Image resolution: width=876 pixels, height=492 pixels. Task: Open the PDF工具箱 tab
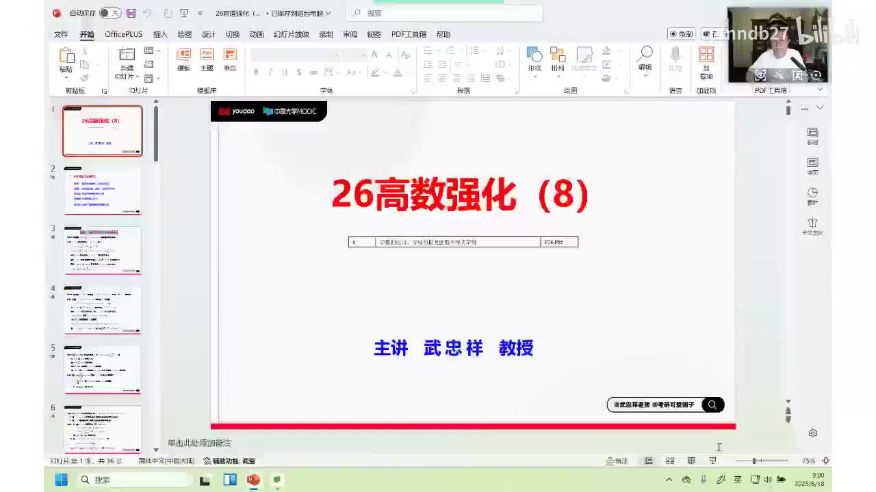[x=409, y=34]
